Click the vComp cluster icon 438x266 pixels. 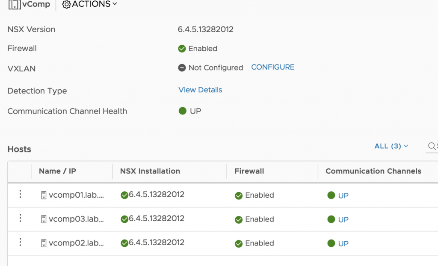click(15, 4)
